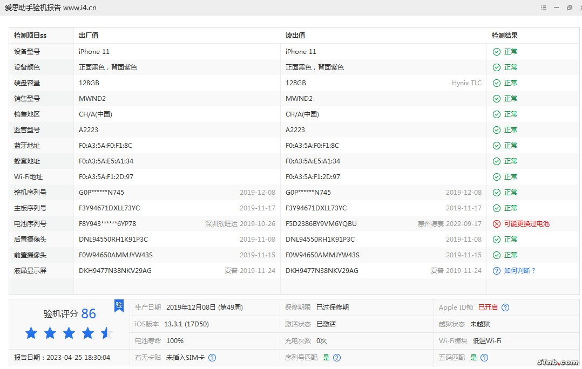Click the list menu icon in title bar
This screenshot has height=369, width=582.
point(543,8)
